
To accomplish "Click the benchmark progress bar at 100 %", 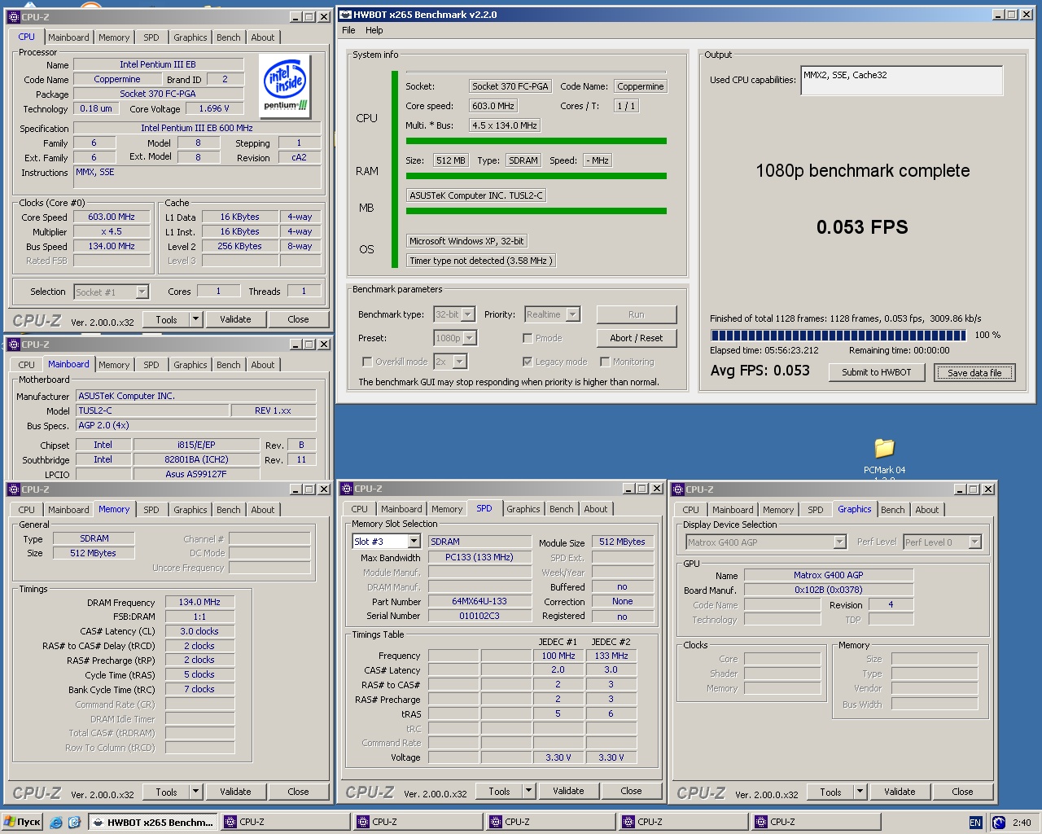I will coord(838,335).
